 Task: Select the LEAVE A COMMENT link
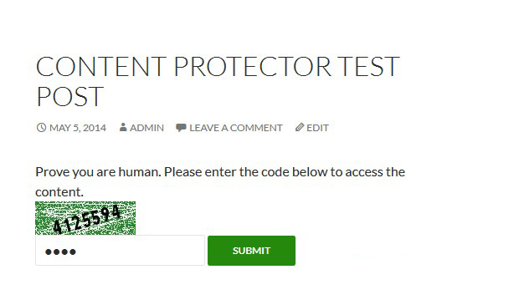click(236, 128)
